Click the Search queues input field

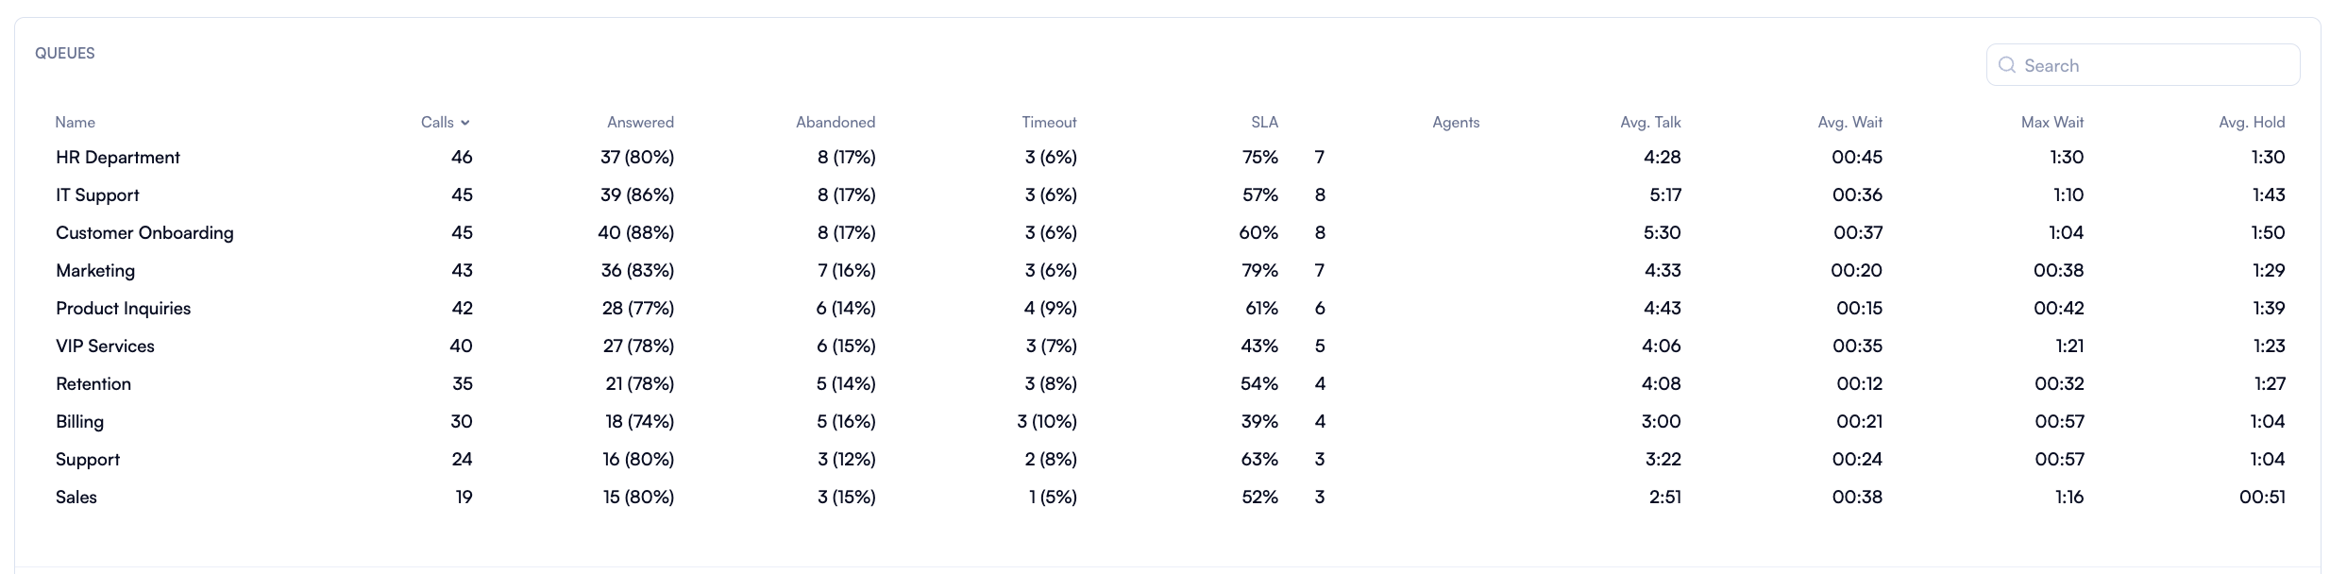click(2153, 65)
